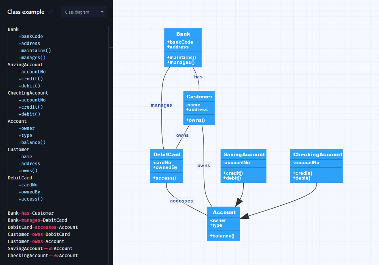Click the 'accesses' edge label
The image size is (379, 265).
click(181, 201)
